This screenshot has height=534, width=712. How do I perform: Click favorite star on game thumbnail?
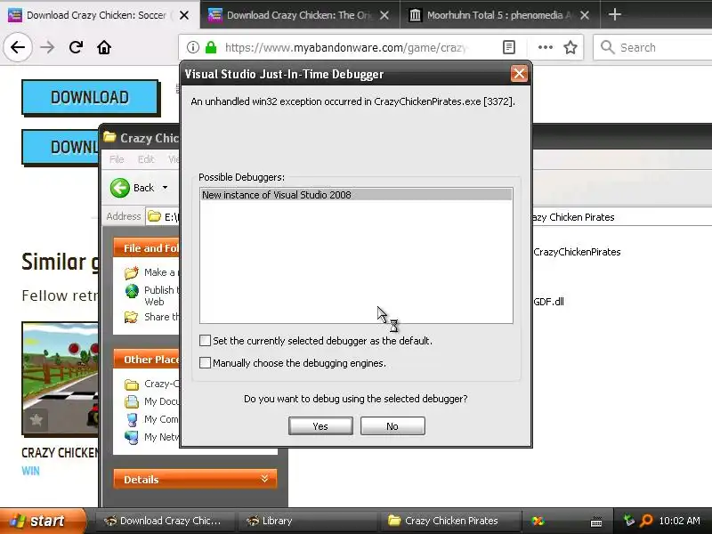click(36, 419)
